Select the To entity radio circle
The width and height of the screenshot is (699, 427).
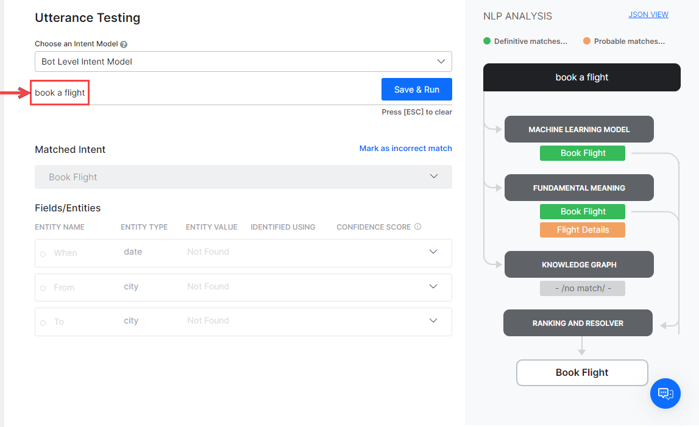(x=43, y=322)
